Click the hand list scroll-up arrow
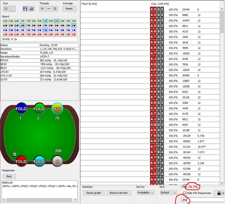 [x=222, y=9]
